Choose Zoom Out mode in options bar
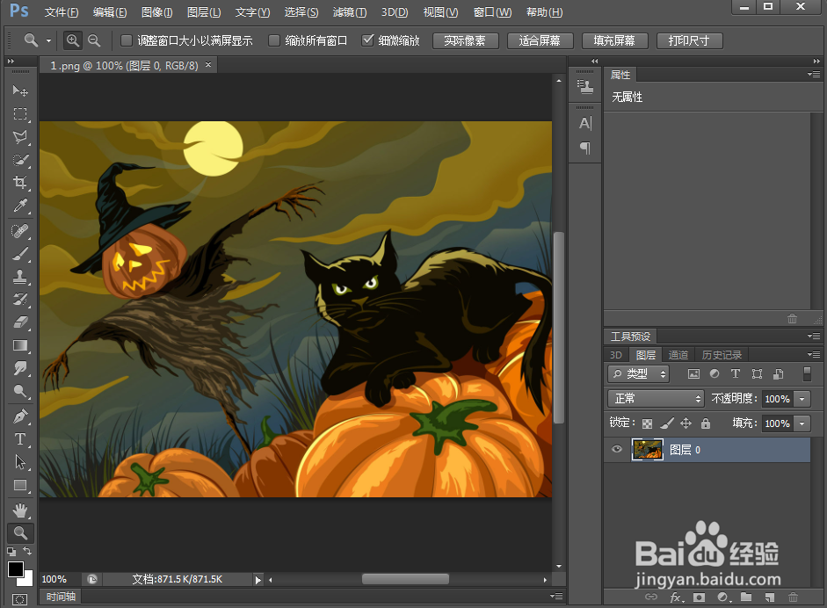827x608 pixels. click(x=94, y=40)
